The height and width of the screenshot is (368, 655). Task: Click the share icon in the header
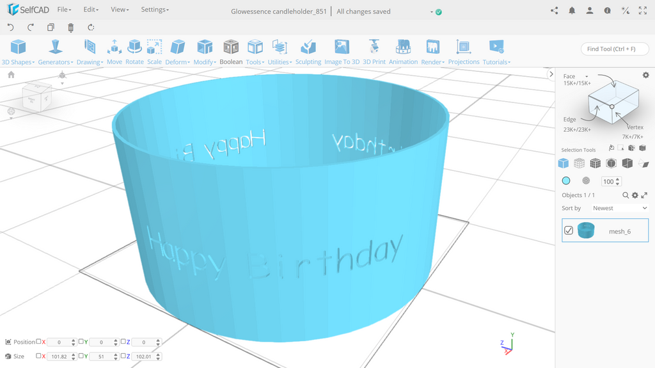pos(555,11)
